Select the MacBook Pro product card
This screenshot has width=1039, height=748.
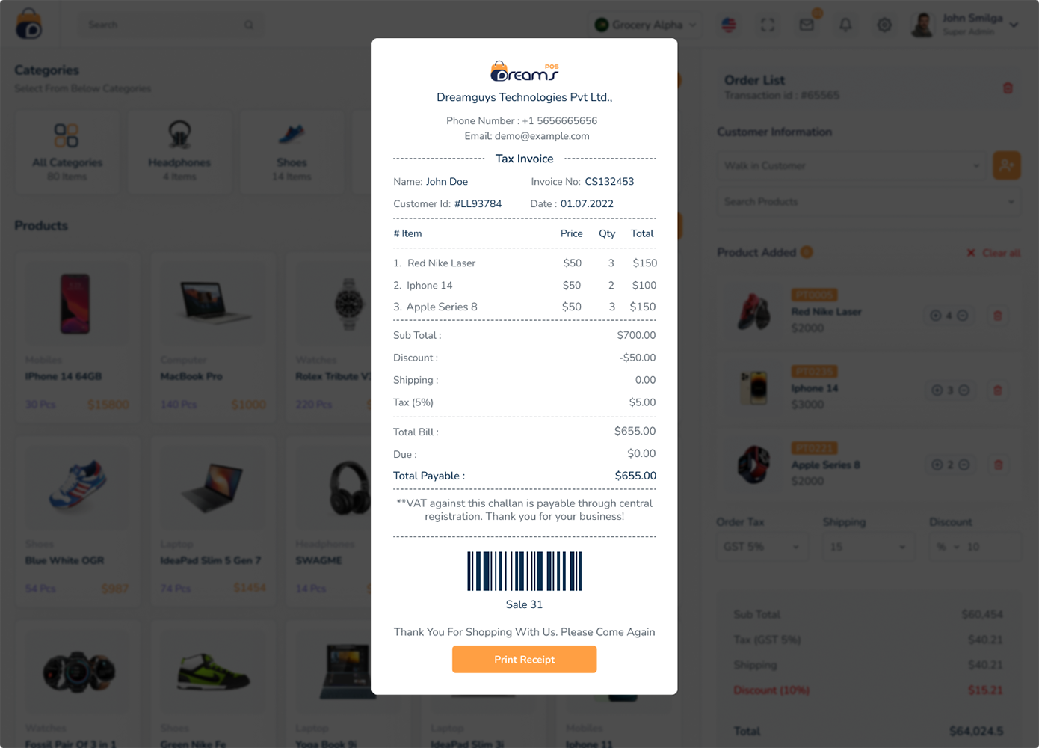click(x=213, y=336)
